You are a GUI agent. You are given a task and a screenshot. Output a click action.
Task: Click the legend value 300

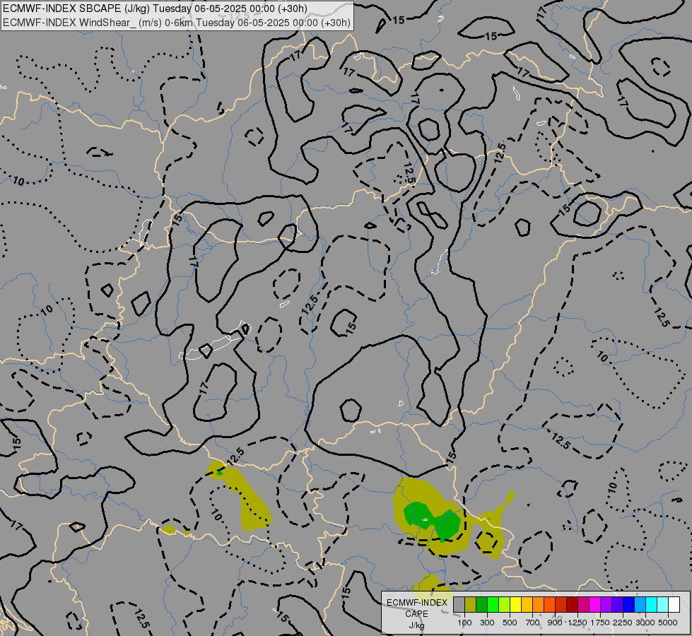[487, 623]
